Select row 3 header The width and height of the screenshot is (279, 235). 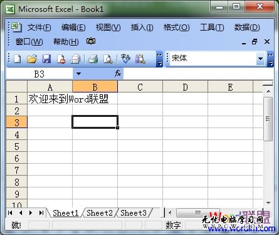[16, 122]
